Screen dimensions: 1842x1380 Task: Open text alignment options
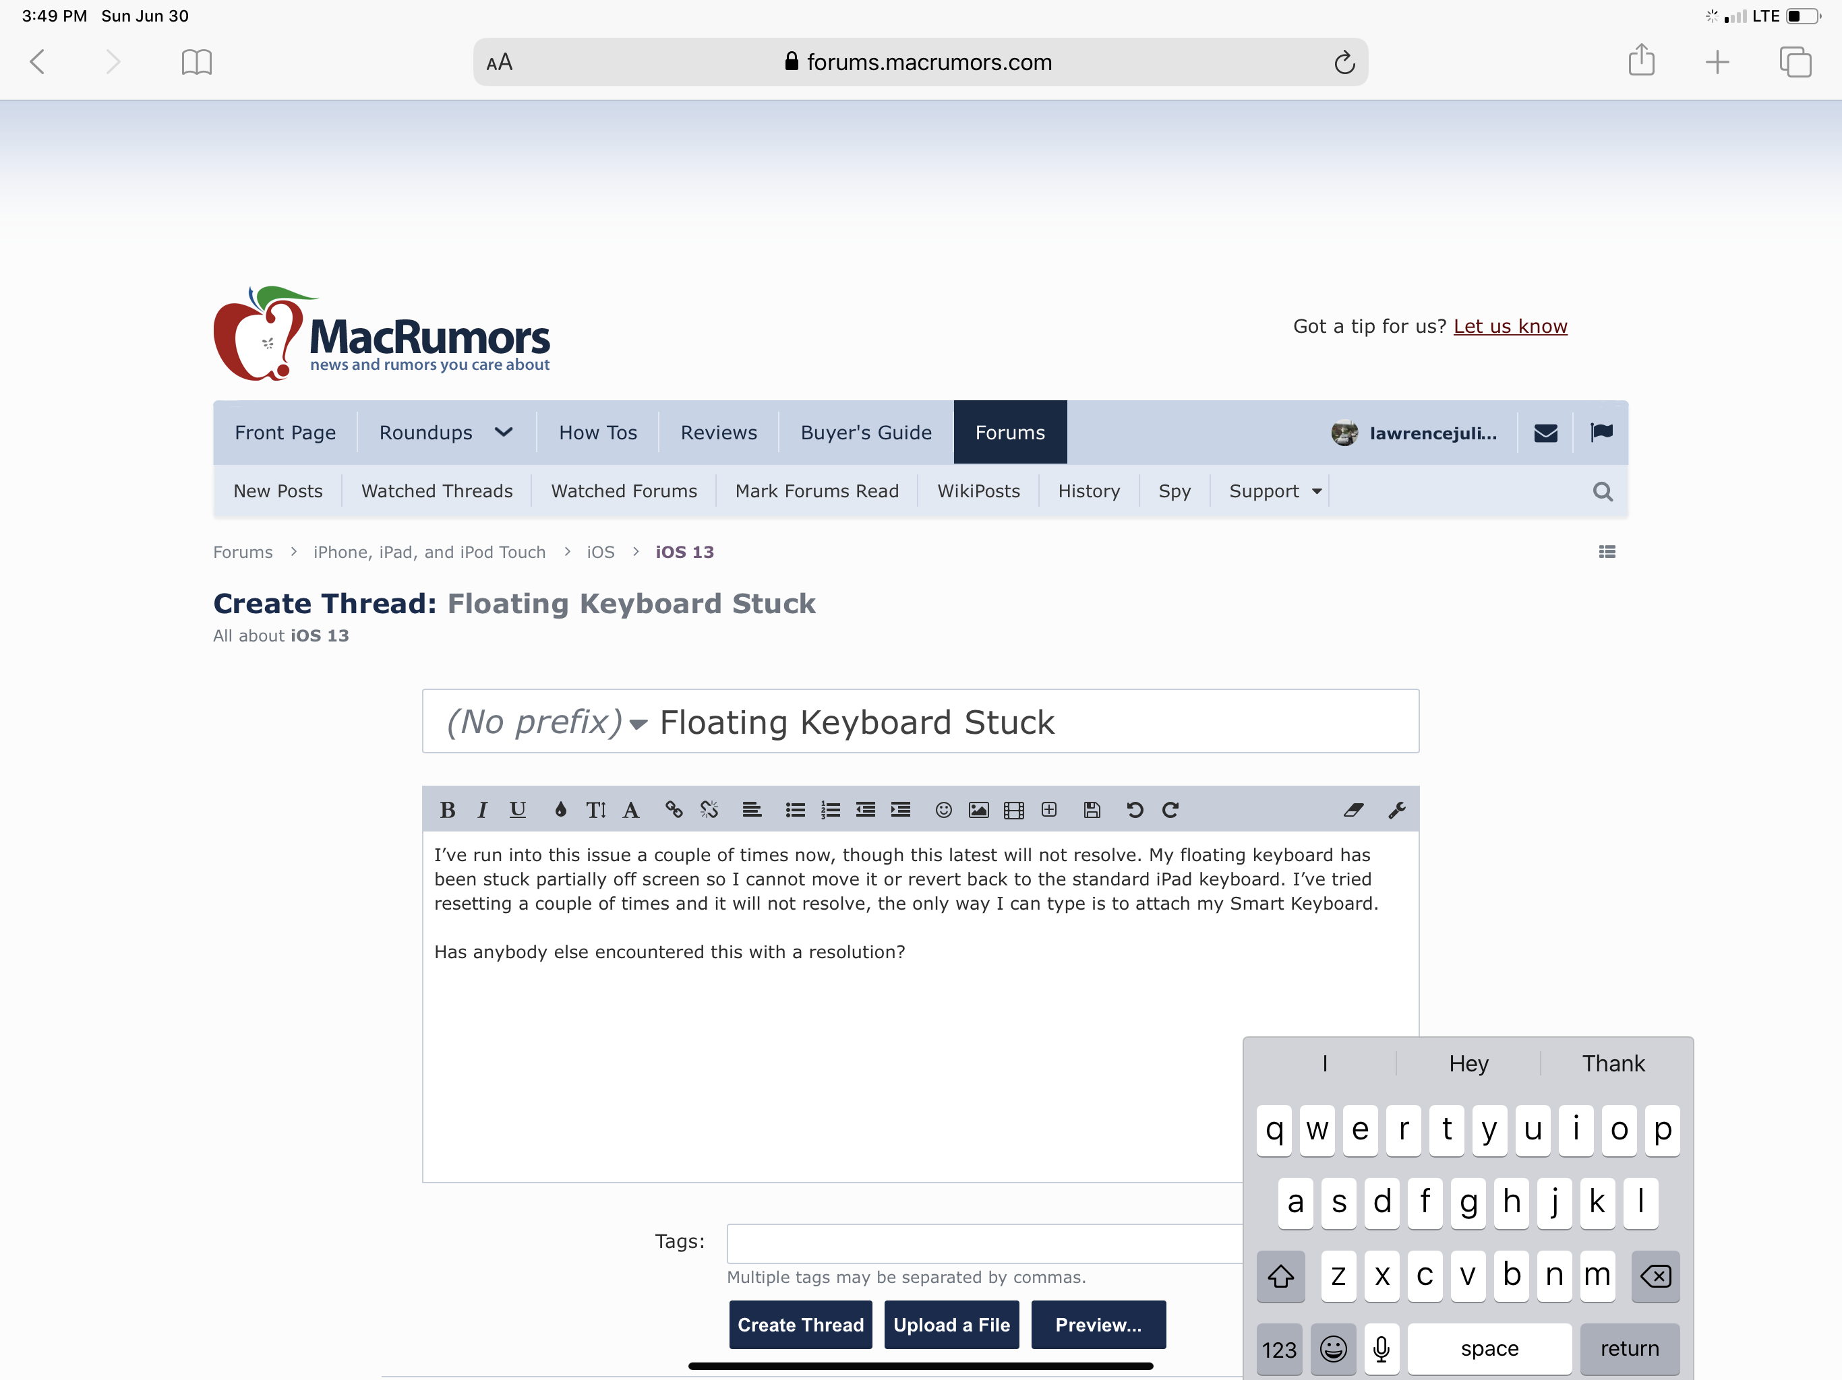[752, 810]
